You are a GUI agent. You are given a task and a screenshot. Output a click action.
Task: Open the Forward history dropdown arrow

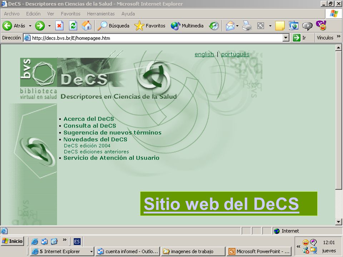click(49, 26)
